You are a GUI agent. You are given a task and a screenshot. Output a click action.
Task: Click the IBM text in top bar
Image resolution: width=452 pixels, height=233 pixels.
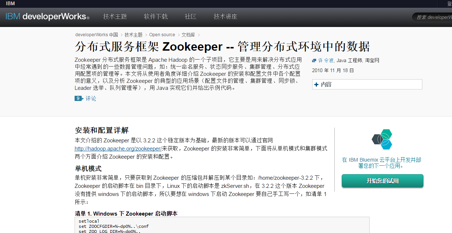10,3
